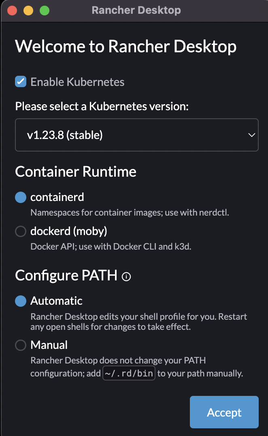
Task: Select the containerd radio circle
Action: pyautogui.click(x=21, y=197)
